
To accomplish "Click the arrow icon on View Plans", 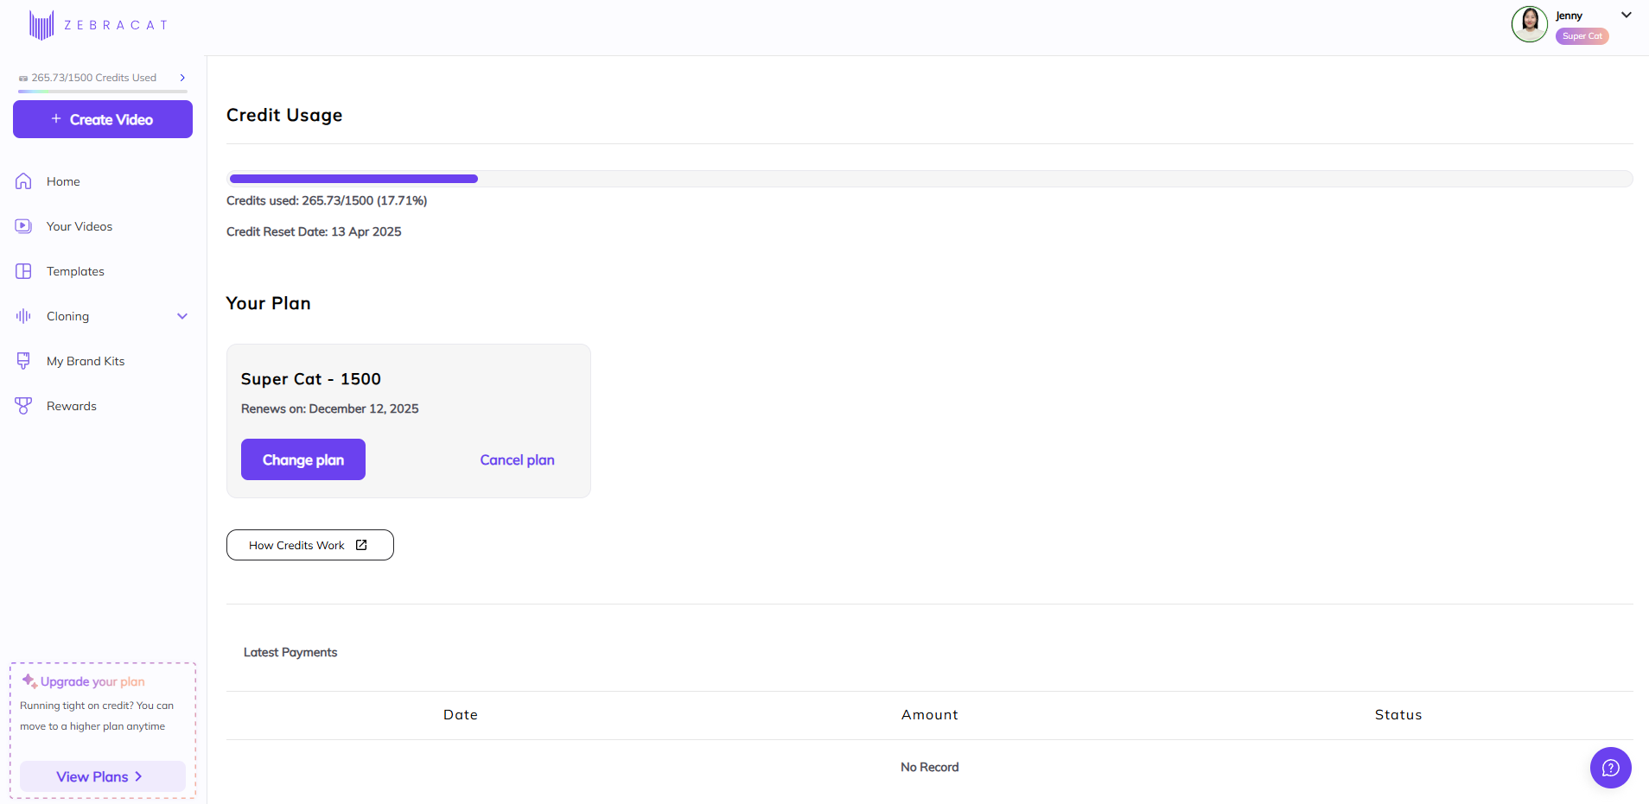I will pos(138,776).
